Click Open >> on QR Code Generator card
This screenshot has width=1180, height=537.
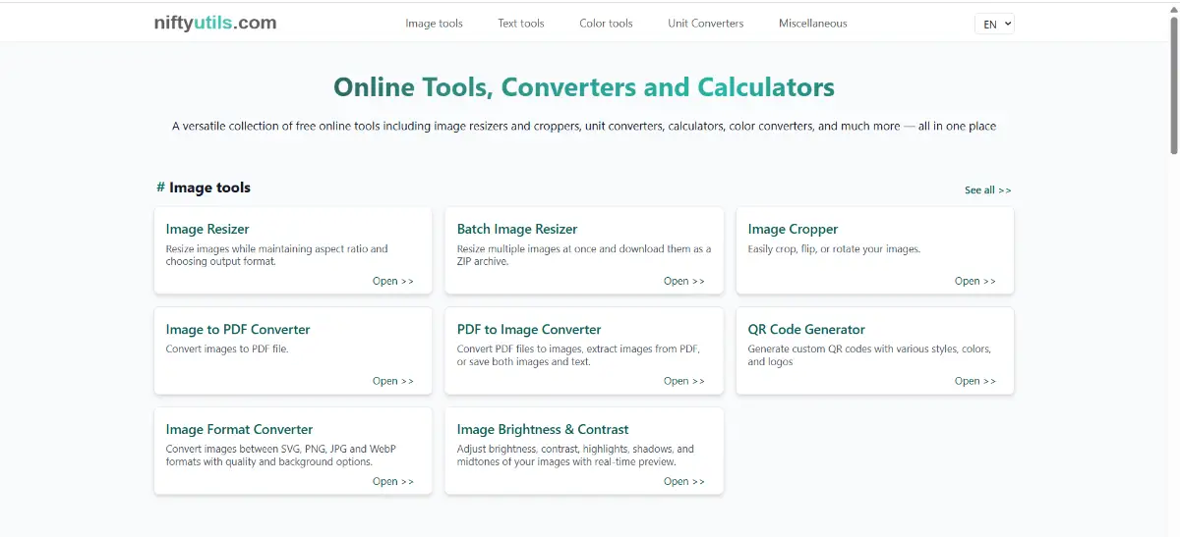tap(974, 381)
